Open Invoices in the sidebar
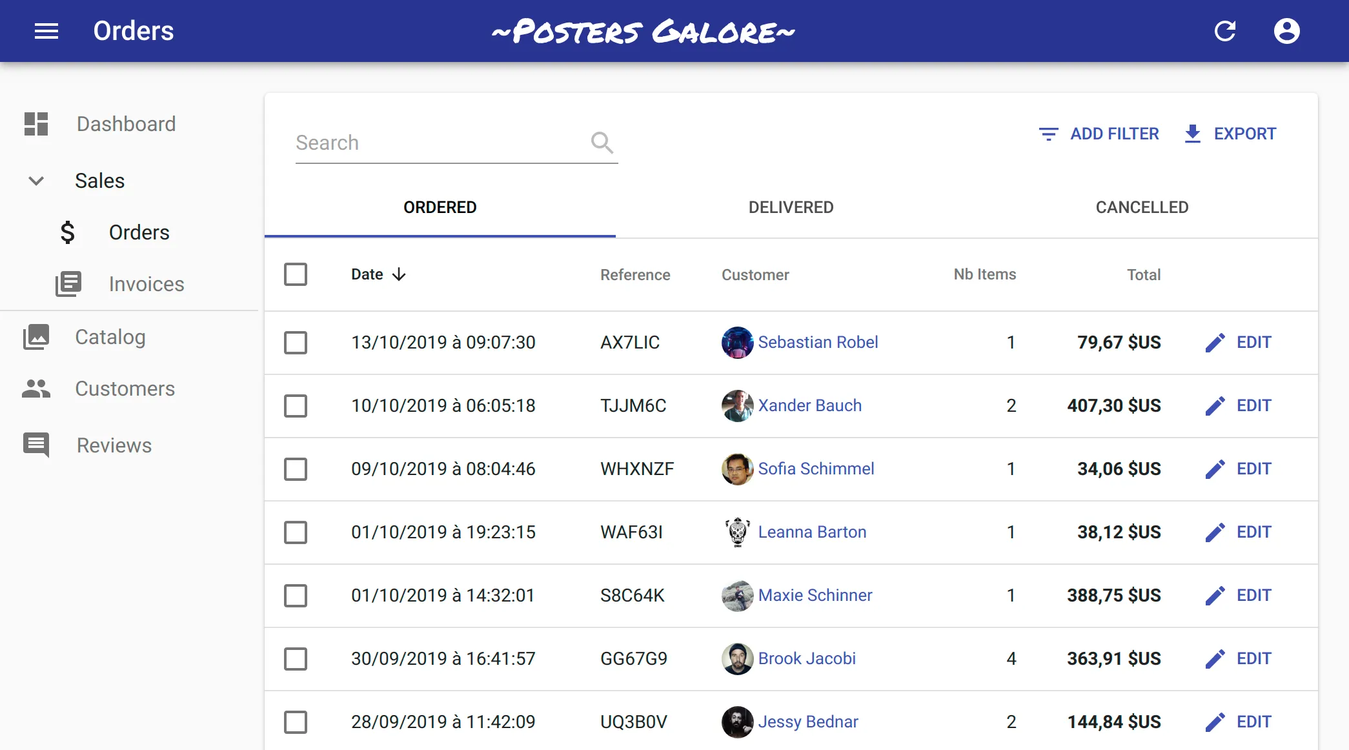The height and width of the screenshot is (750, 1349). [129, 284]
